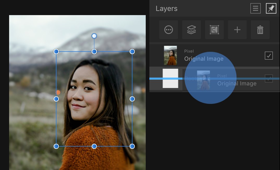The image size is (280, 170).
Task: Select the portrait thumbnail of the top layer
Action: (170, 55)
